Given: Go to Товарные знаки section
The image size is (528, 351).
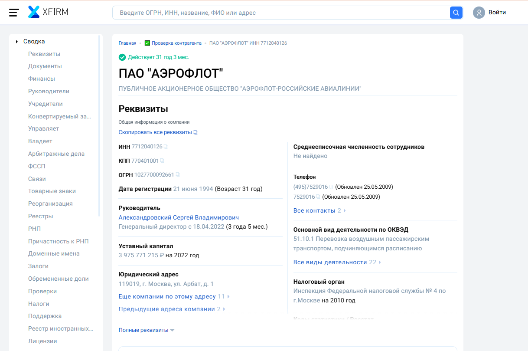Looking at the screenshot, I should click(x=52, y=191).
